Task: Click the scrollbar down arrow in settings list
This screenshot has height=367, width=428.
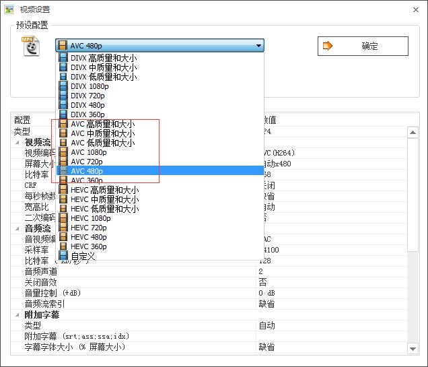Action: (411, 348)
